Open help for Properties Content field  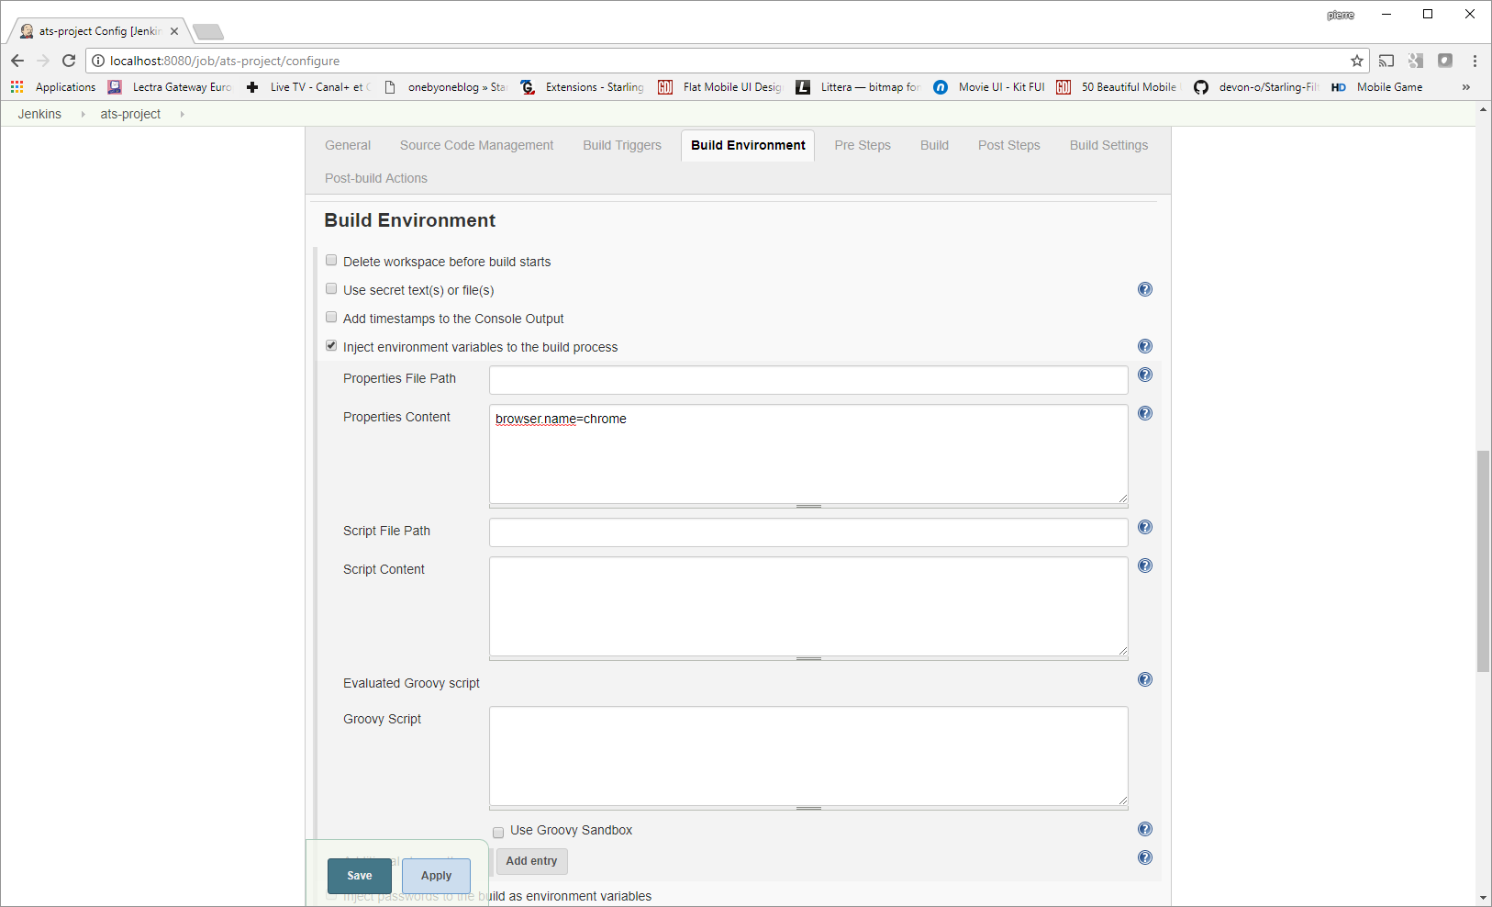click(x=1145, y=413)
